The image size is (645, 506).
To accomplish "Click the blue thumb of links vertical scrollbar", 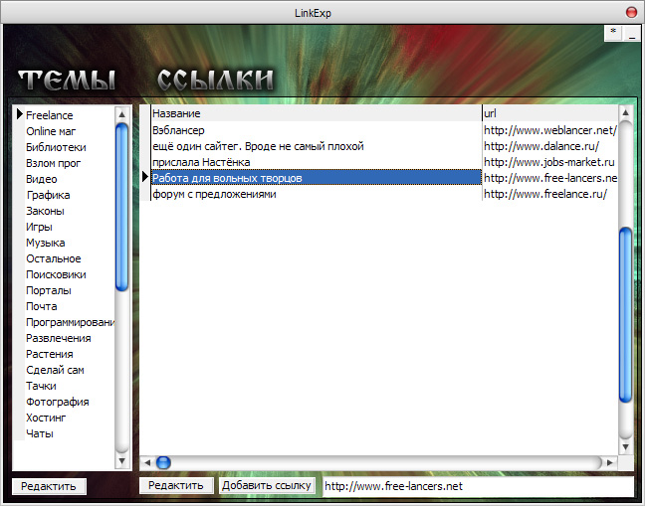I will click(x=626, y=314).
